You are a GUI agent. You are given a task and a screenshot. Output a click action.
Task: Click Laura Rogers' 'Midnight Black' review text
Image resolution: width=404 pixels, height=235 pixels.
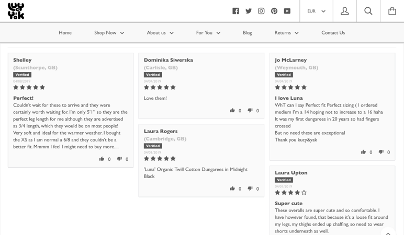(196, 173)
